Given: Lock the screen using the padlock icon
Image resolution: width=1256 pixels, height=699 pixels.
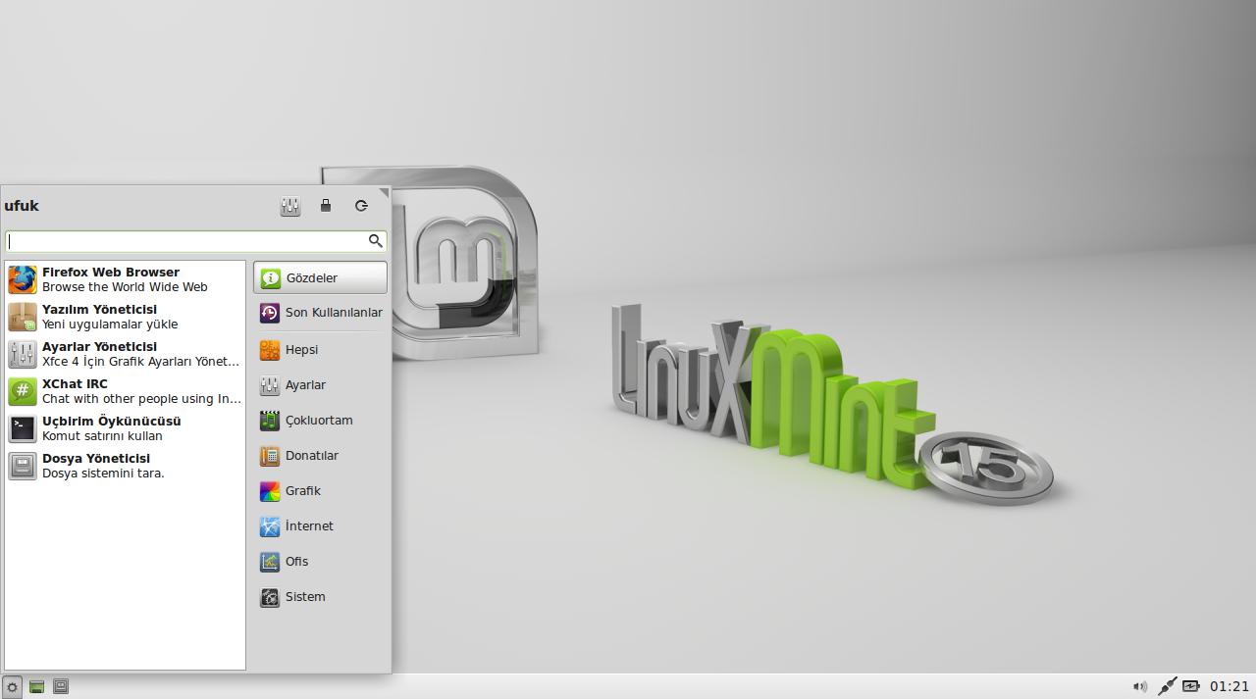Looking at the screenshot, I should (326, 206).
